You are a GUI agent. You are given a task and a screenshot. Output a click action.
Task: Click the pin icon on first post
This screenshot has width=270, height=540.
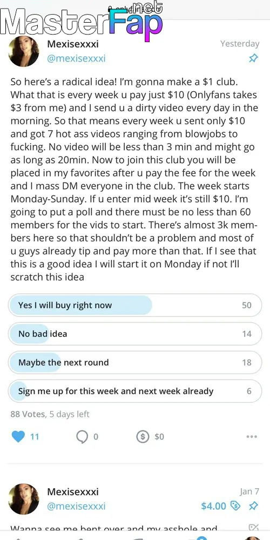coord(253,58)
